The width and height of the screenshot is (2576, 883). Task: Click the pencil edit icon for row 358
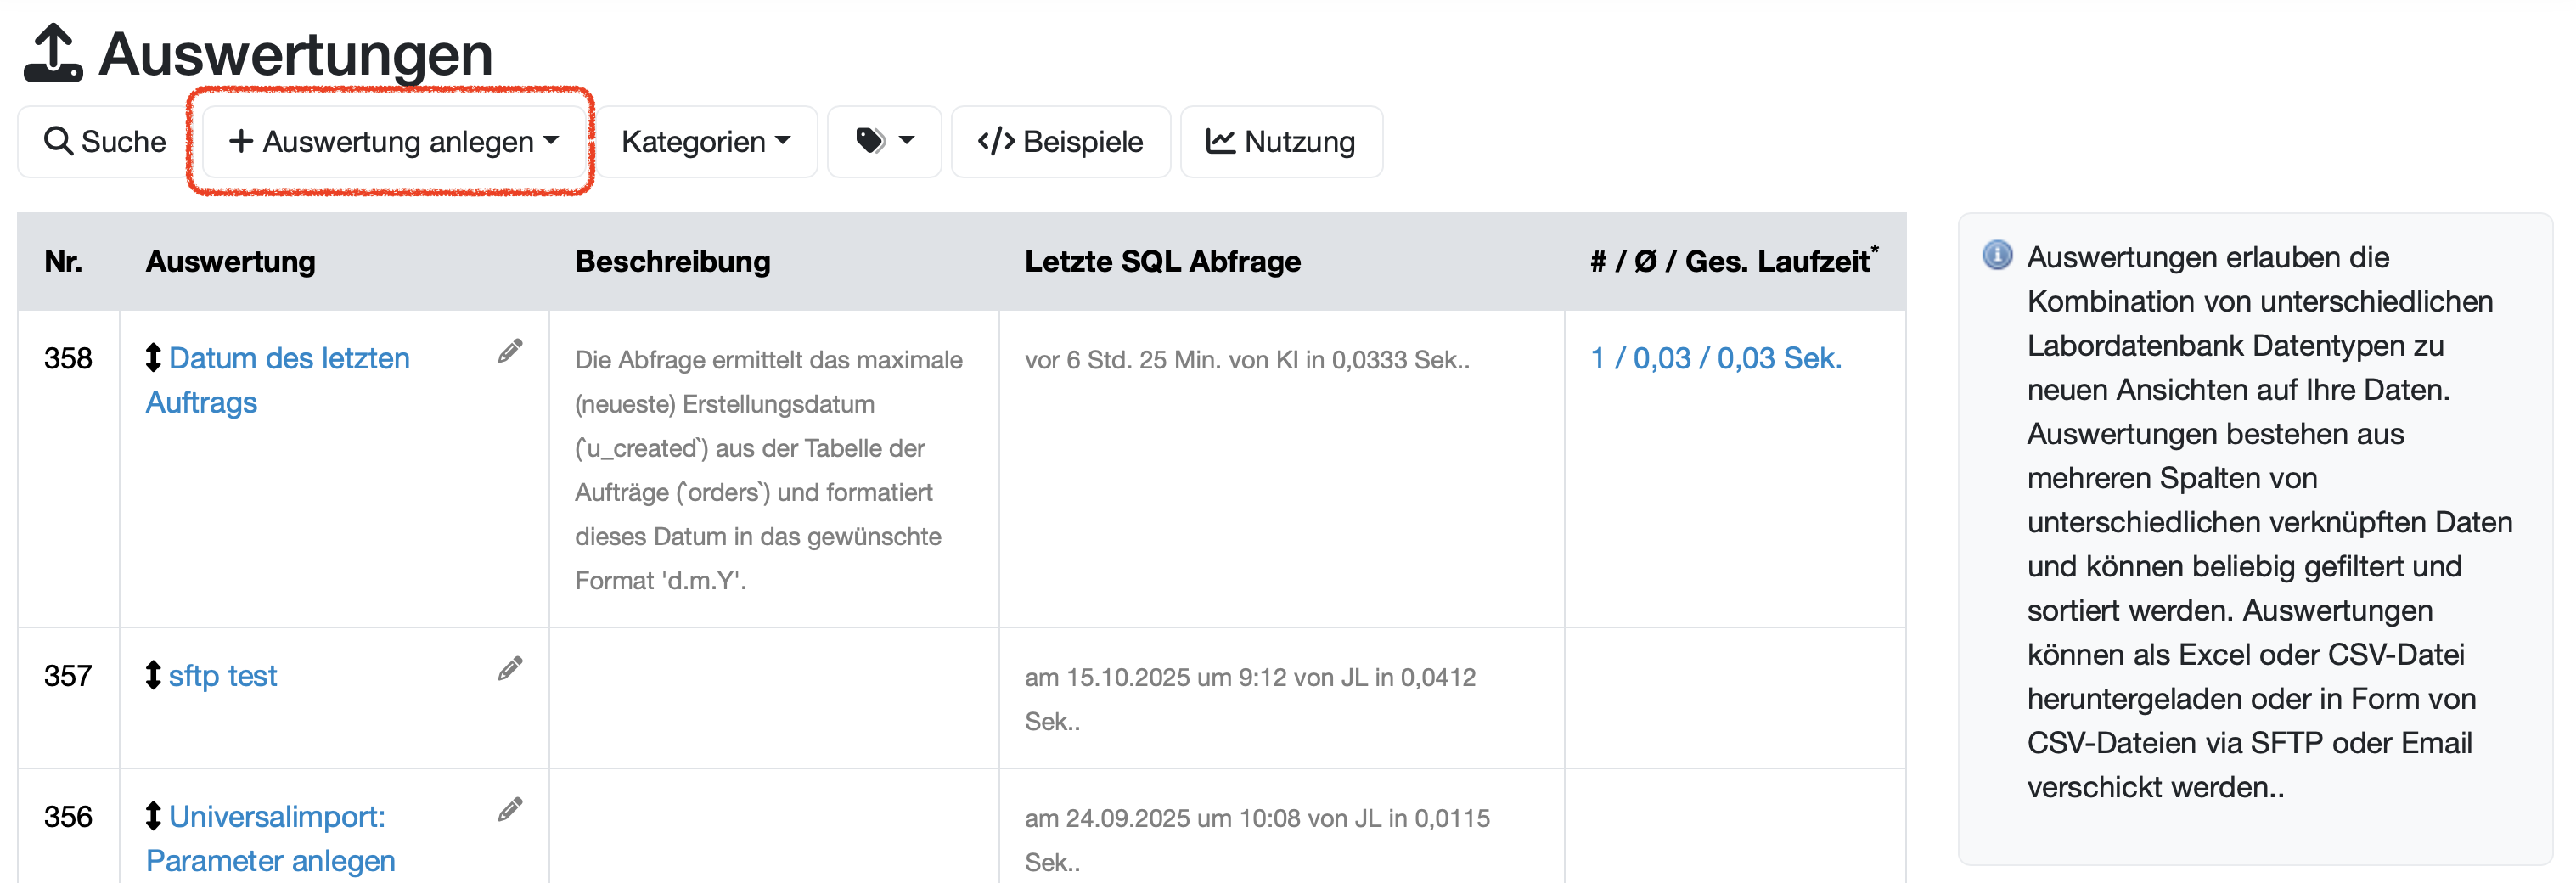pos(510,351)
